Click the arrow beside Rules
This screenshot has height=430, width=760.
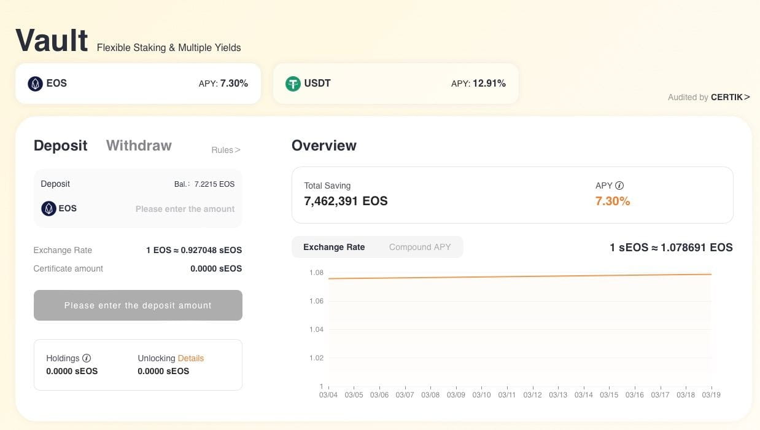pyautogui.click(x=236, y=149)
